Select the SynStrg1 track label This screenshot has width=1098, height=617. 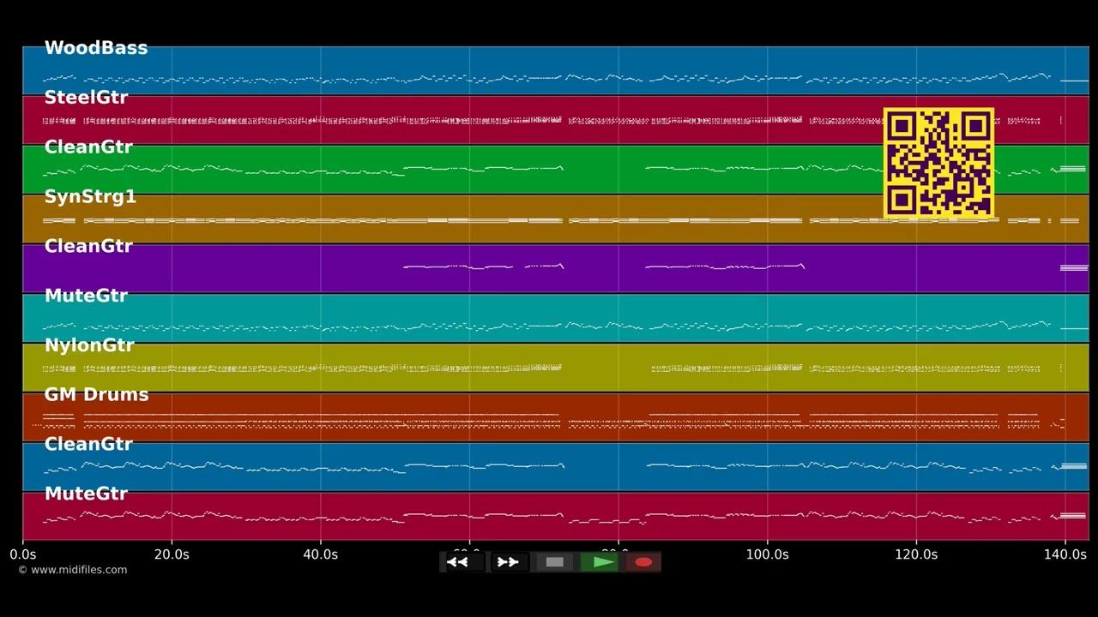90,197
